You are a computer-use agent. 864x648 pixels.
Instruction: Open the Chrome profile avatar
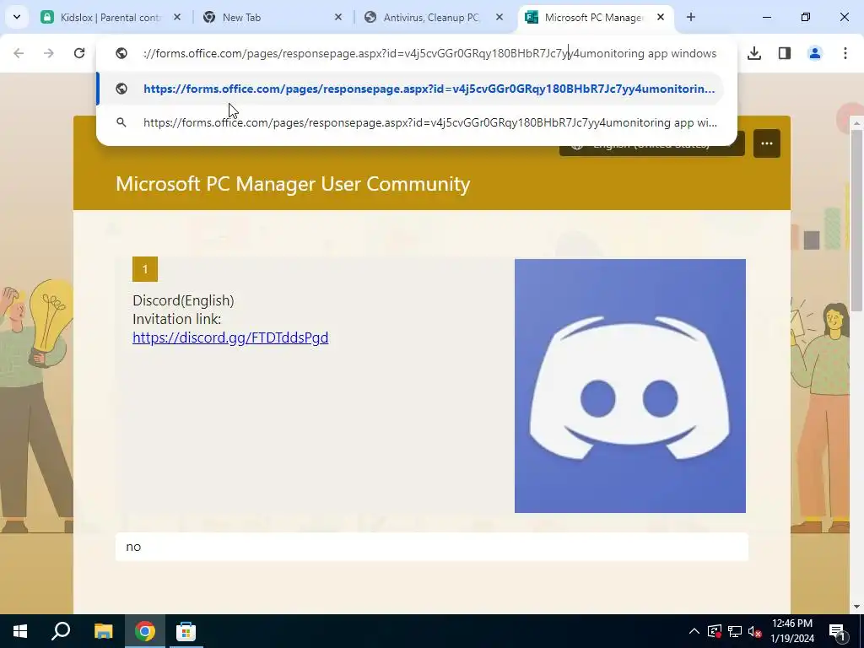click(815, 53)
